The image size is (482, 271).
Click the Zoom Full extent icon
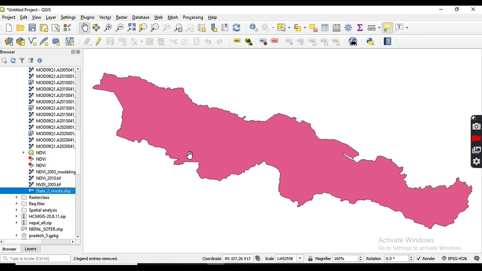coord(131,27)
